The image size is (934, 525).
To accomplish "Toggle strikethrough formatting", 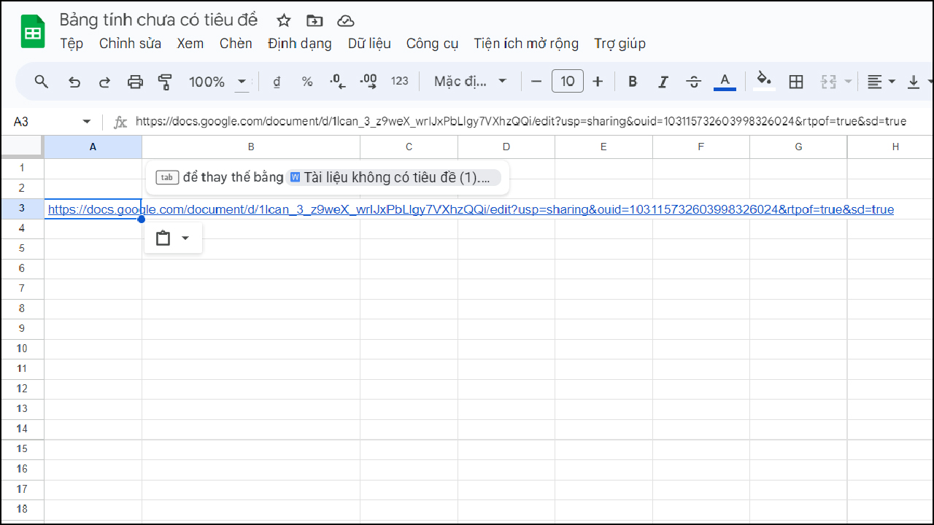I will tap(694, 82).
